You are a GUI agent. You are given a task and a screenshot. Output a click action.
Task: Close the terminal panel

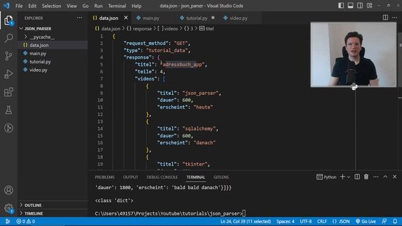coord(394,177)
